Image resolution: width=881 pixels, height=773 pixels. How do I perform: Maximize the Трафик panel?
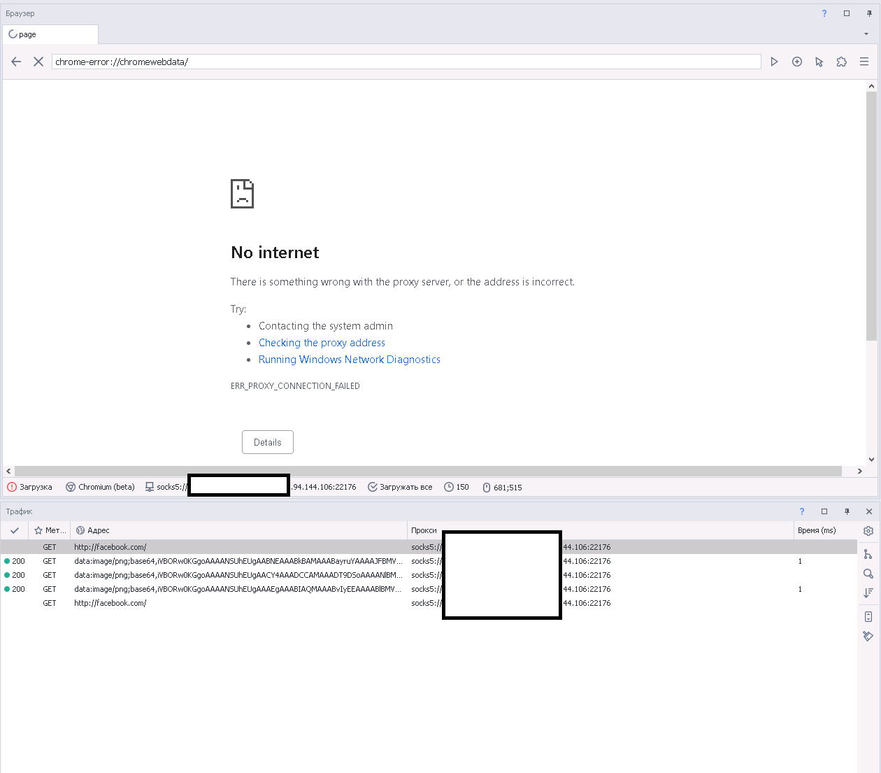pyautogui.click(x=824, y=511)
